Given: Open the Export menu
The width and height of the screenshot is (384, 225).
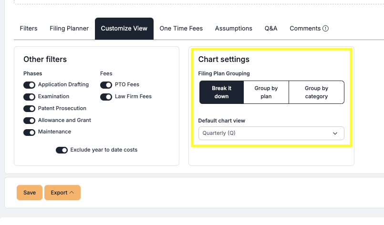Looking at the screenshot, I should pos(62,193).
